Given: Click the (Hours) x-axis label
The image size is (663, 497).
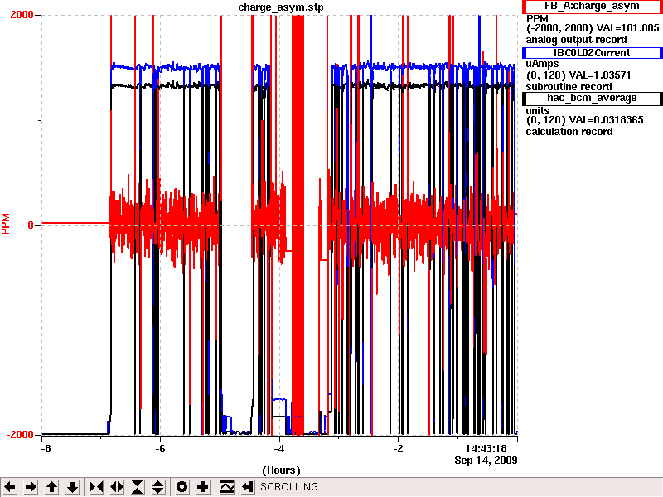Looking at the screenshot, I should point(281,470).
